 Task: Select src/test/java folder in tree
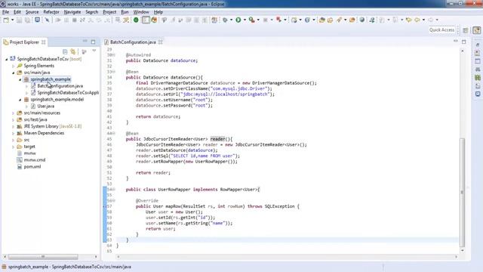(35, 119)
